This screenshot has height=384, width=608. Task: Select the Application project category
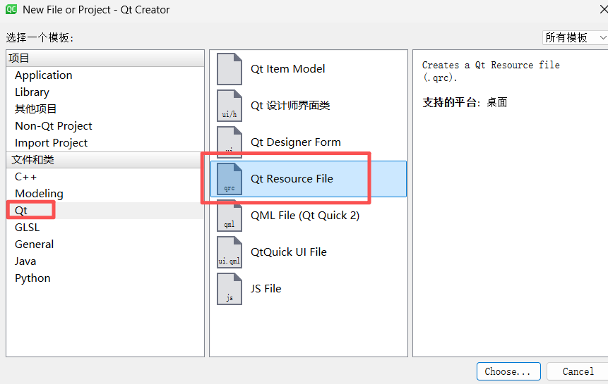pyautogui.click(x=44, y=75)
